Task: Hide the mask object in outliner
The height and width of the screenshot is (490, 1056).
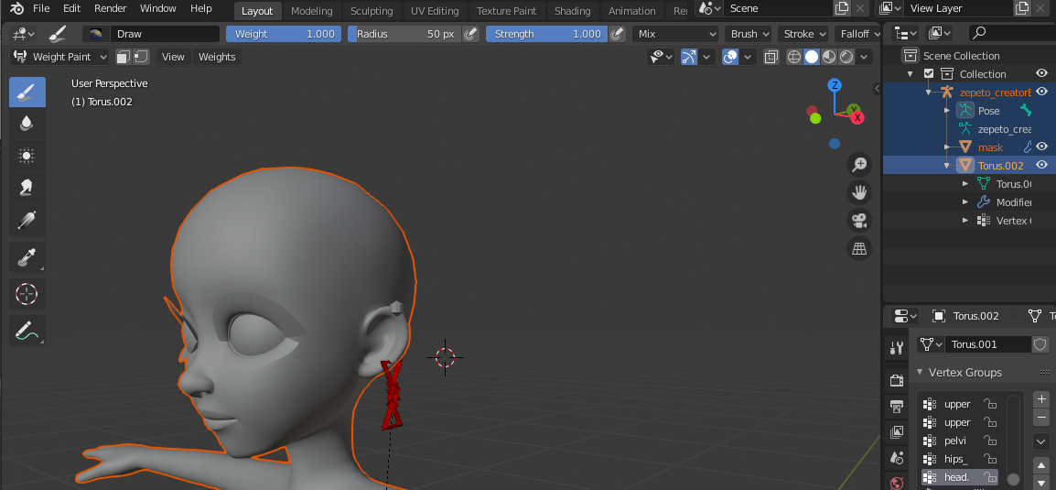Action: click(1042, 147)
